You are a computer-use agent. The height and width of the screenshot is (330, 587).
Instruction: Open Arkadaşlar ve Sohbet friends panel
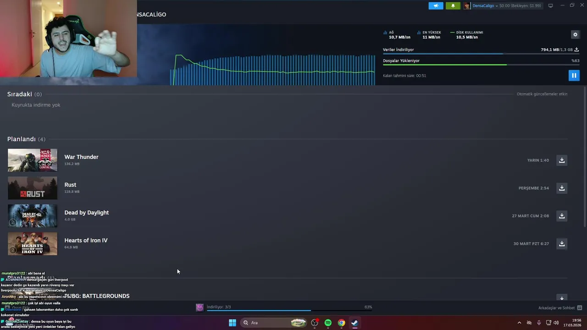[x=556, y=308]
